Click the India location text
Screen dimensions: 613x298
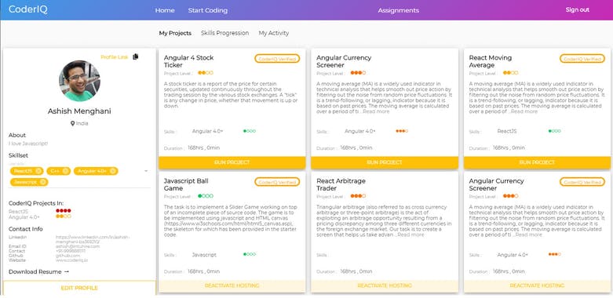[x=82, y=123]
